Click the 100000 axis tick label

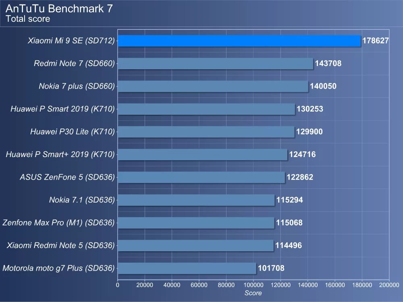[253, 285]
